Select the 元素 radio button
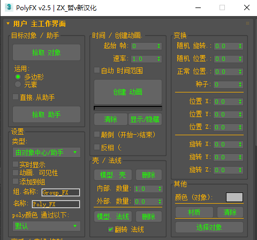Viewport: 257px width, 240px height. [18, 84]
